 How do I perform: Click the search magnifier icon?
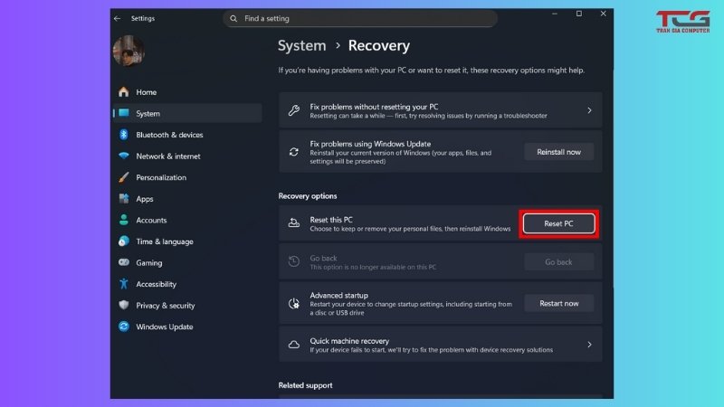(x=233, y=18)
